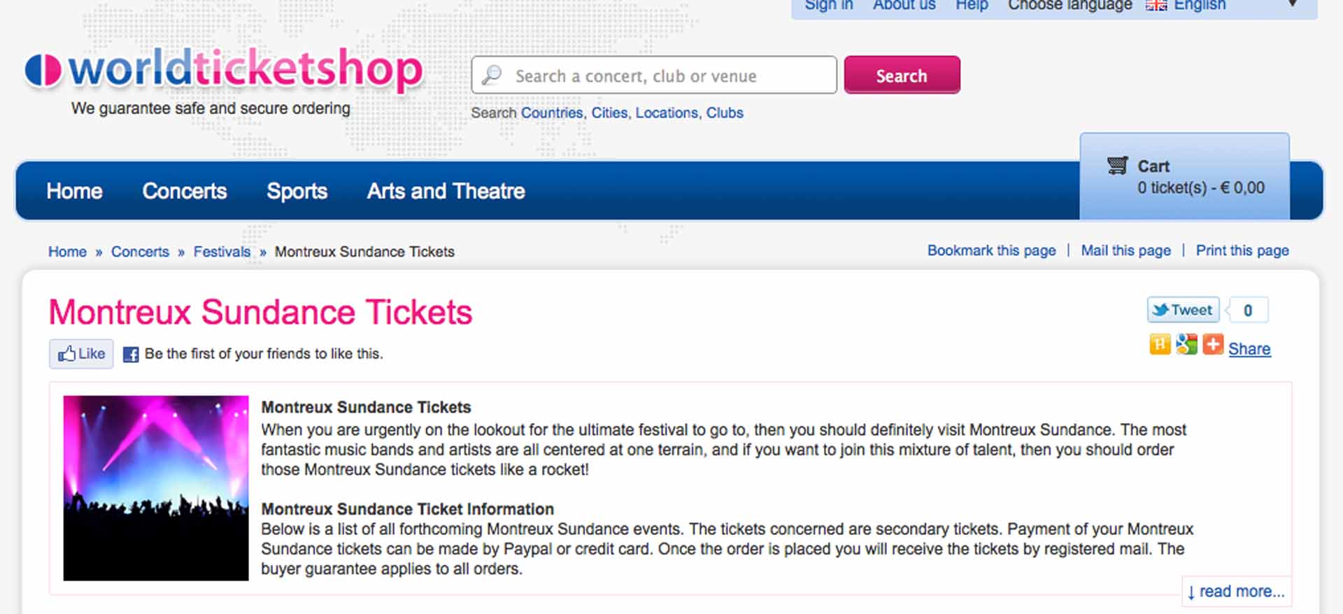This screenshot has width=1343, height=614.
Task: Open the Concerts menu
Action: [185, 191]
